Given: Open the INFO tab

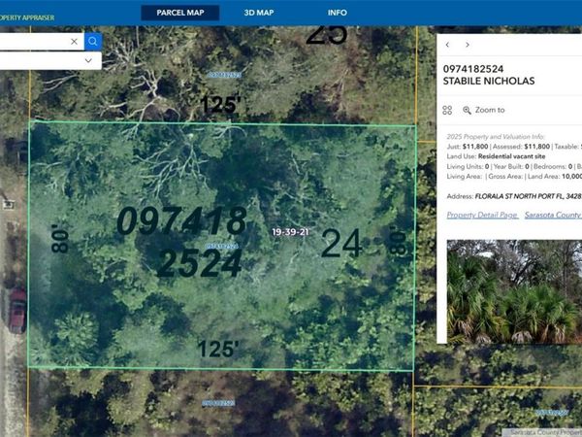Looking at the screenshot, I should (338, 13).
